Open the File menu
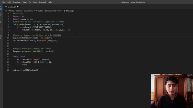193x108 pixels. pyautogui.click(x=4, y=2)
